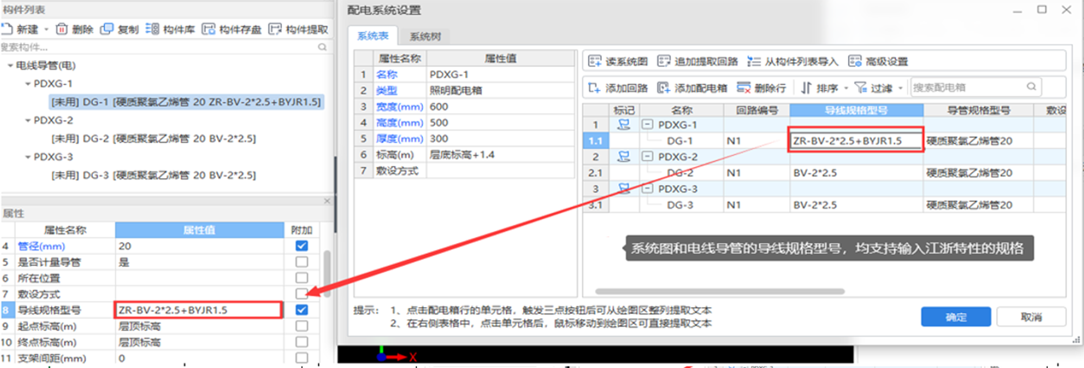
Task: Click 追加提取回路 toolbar icon
Action: coord(664,61)
